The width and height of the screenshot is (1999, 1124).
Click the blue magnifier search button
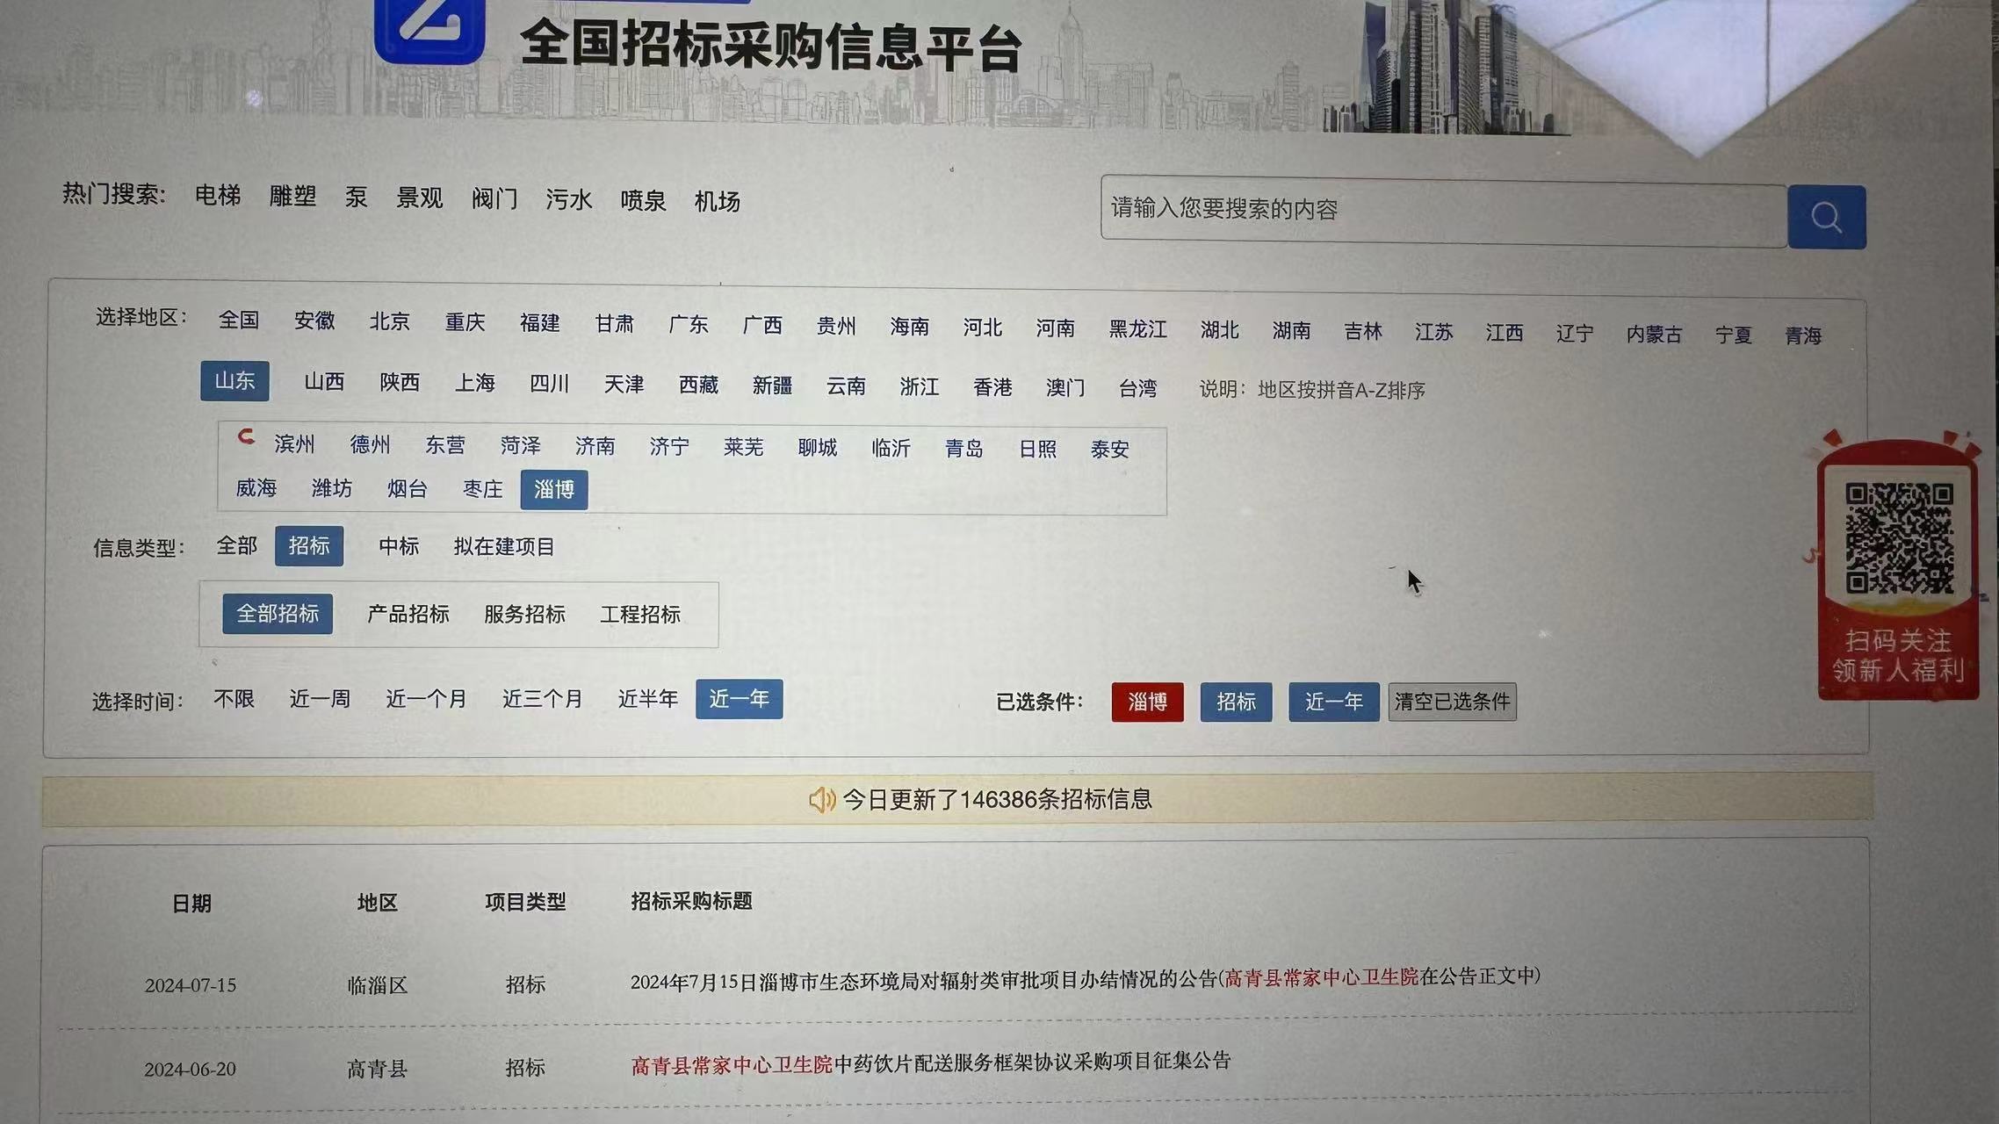tap(1826, 217)
